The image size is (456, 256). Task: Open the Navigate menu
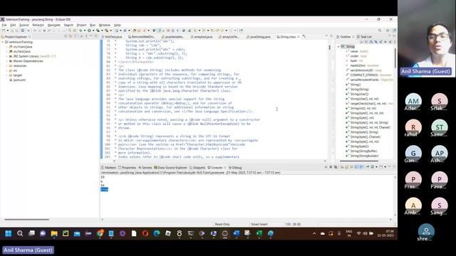54,26
